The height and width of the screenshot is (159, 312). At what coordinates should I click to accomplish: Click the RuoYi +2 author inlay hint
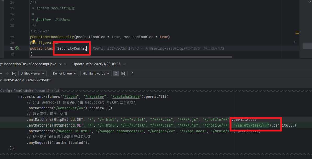tap(40, 31)
